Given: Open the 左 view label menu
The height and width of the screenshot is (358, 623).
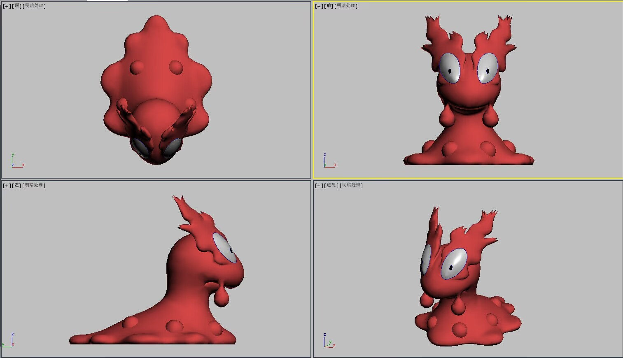Looking at the screenshot, I should (17, 186).
